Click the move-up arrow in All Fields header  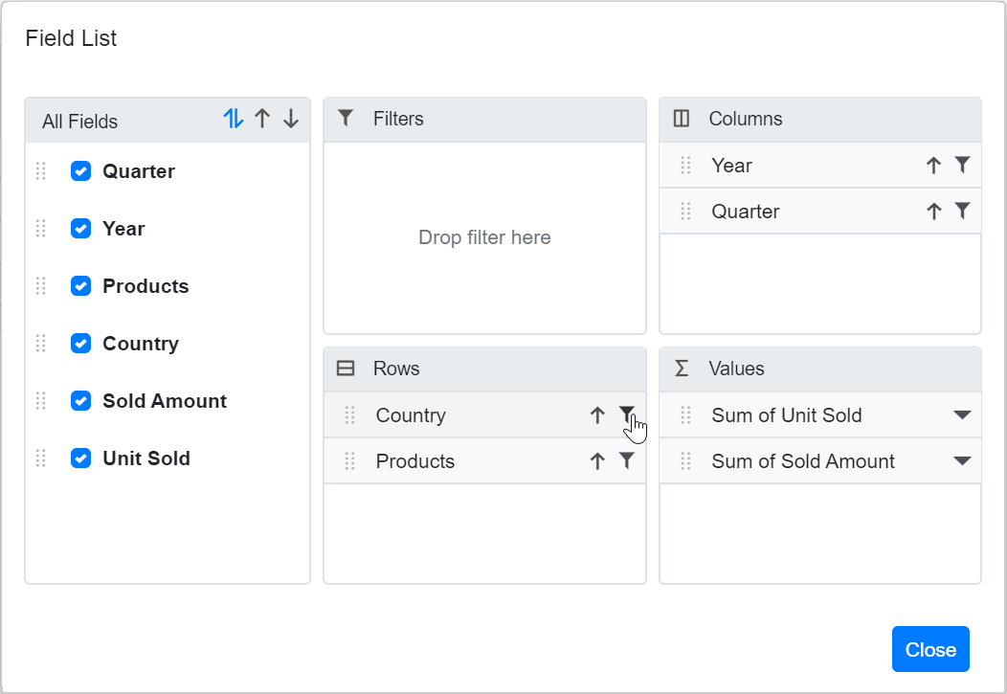(263, 119)
